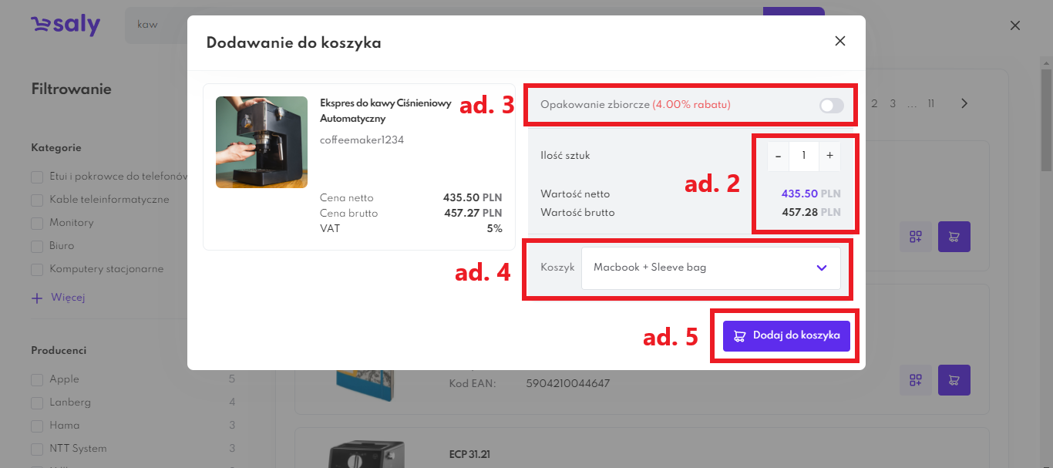
Task: Increase quantity with the plus button
Action: (829, 156)
